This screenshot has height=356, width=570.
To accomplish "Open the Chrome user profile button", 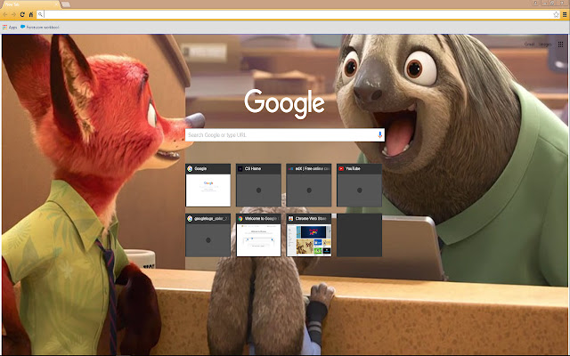I will [536, 3].
